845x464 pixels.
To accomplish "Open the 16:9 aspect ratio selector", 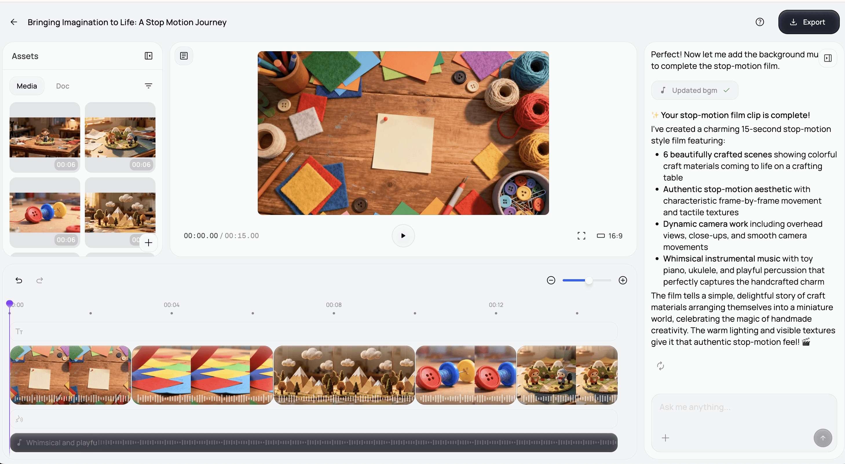I will pos(610,235).
